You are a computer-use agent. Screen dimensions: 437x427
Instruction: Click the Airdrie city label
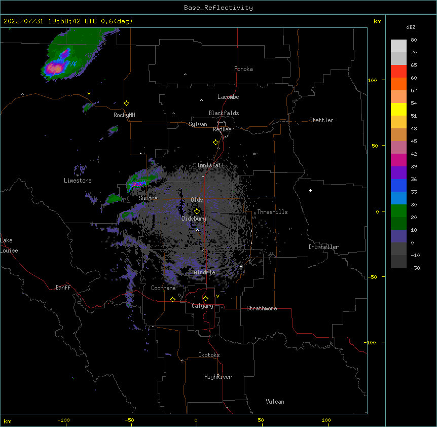[205, 272]
